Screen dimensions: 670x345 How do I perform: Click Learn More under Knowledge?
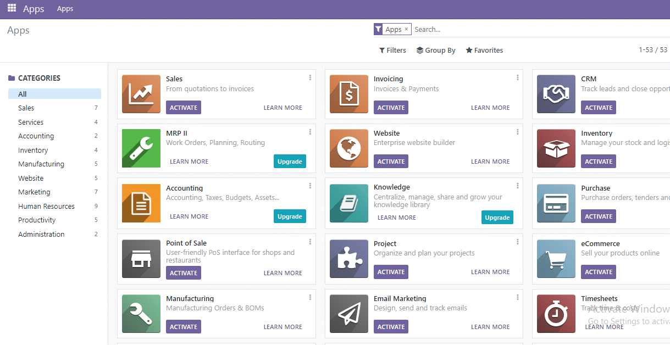(x=396, y=217)
